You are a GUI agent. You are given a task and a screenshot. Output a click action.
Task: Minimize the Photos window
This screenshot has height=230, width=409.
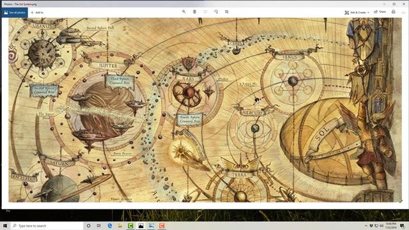[385, 4]
